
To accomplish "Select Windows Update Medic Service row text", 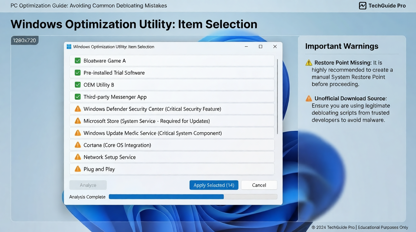I will [x=153, y=133].
